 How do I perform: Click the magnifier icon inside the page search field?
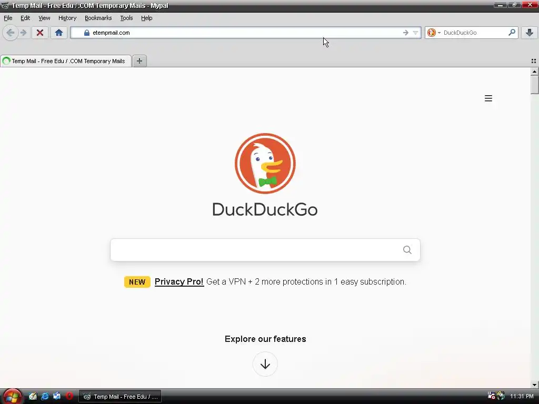tap(407, 250)
